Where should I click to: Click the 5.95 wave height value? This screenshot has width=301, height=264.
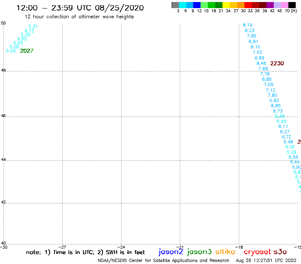tap(281, 121)
